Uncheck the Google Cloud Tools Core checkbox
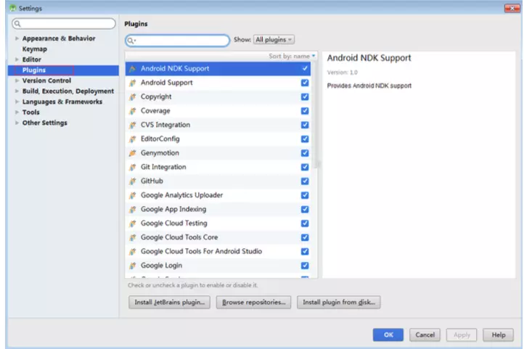524x349 pixels. pos(305,237)
